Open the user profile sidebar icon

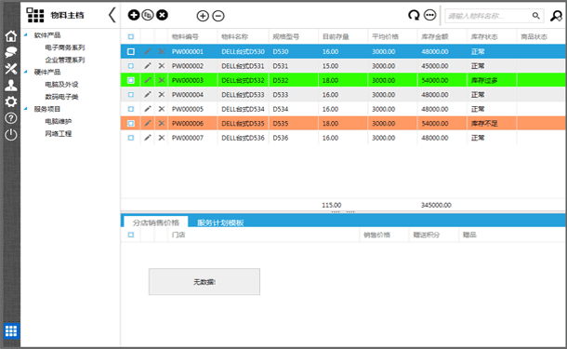point(11,85)
